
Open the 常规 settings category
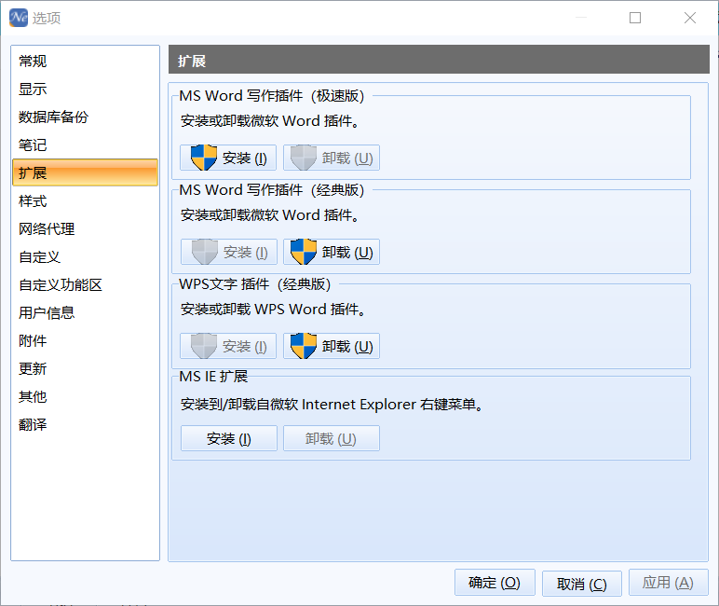85,61
